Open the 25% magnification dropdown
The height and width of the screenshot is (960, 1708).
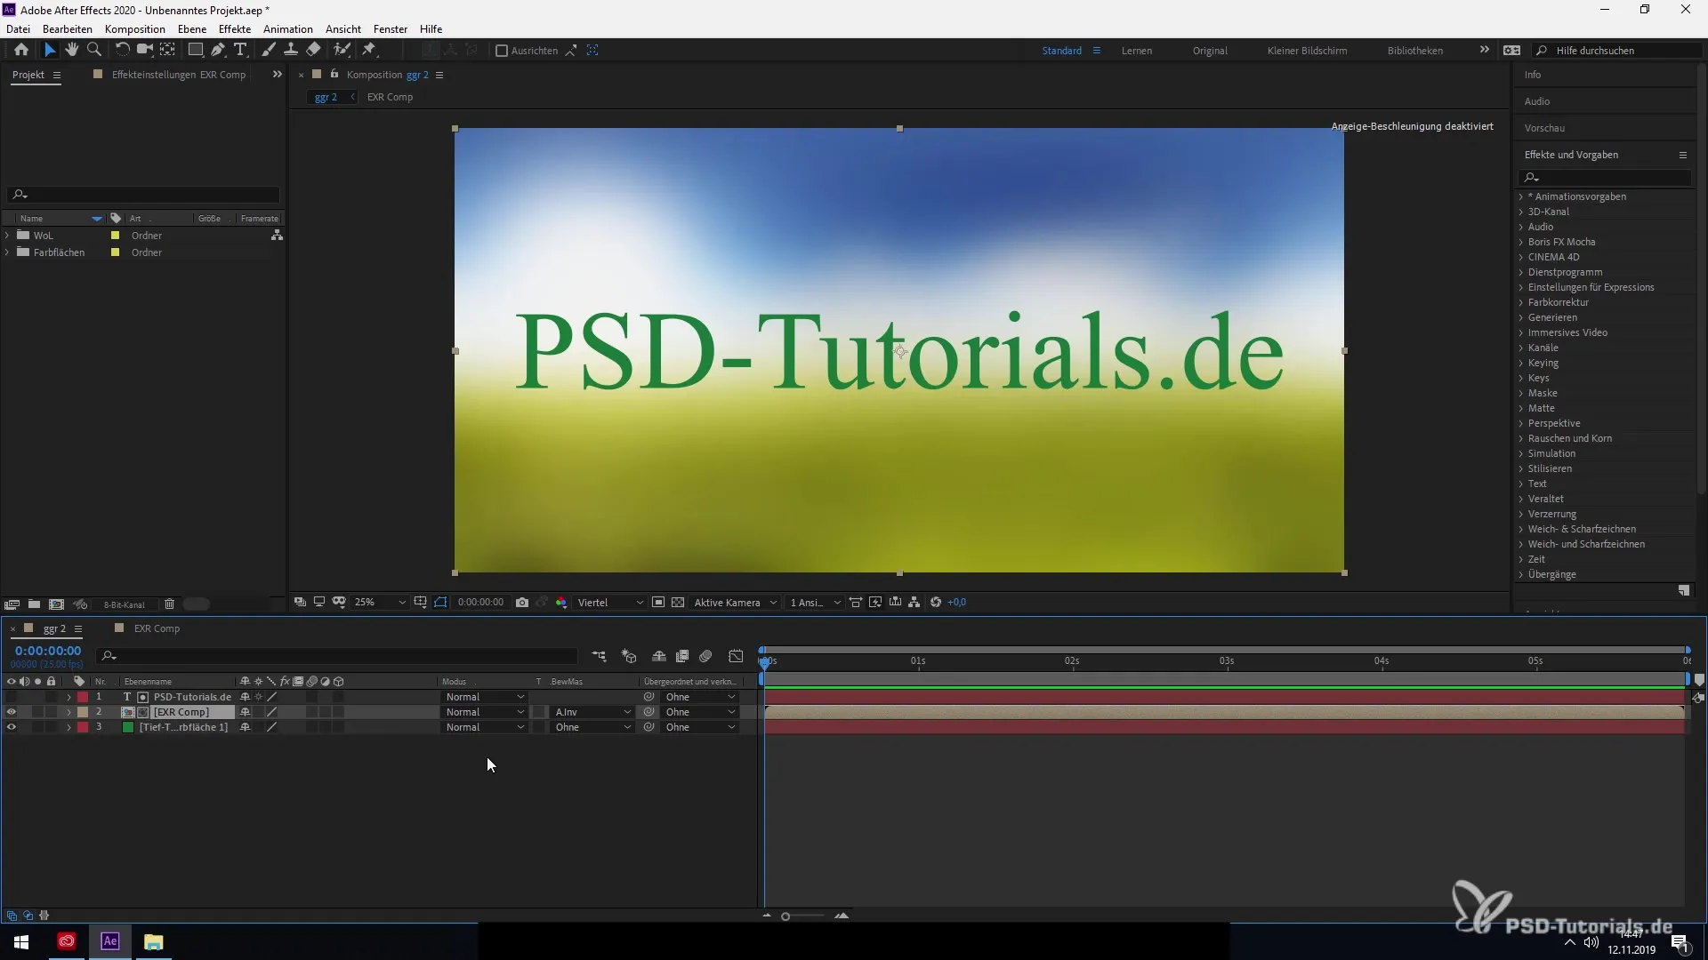click(x=380, y=603)
